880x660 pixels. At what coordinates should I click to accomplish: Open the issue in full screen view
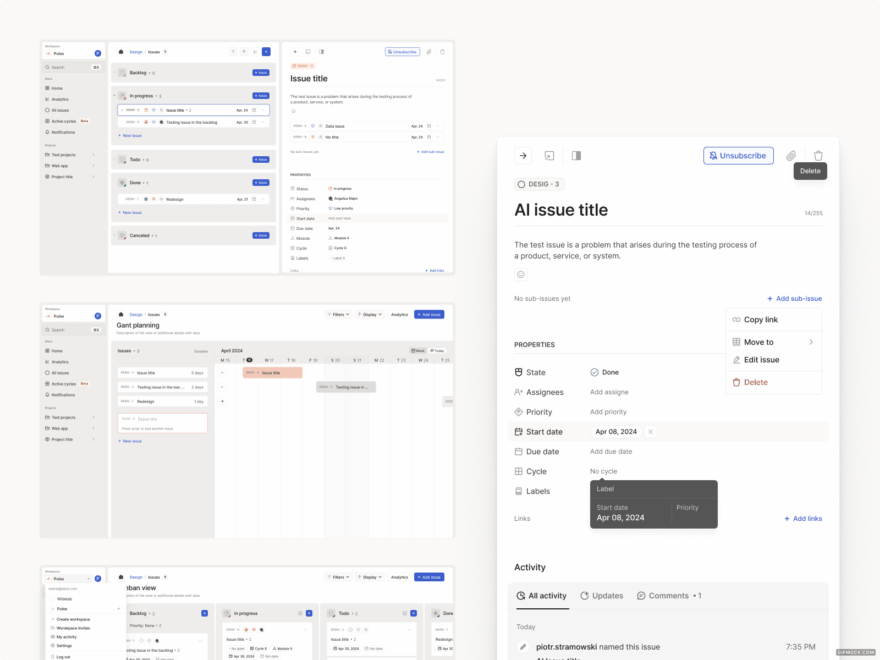click(x=548, y=156)
